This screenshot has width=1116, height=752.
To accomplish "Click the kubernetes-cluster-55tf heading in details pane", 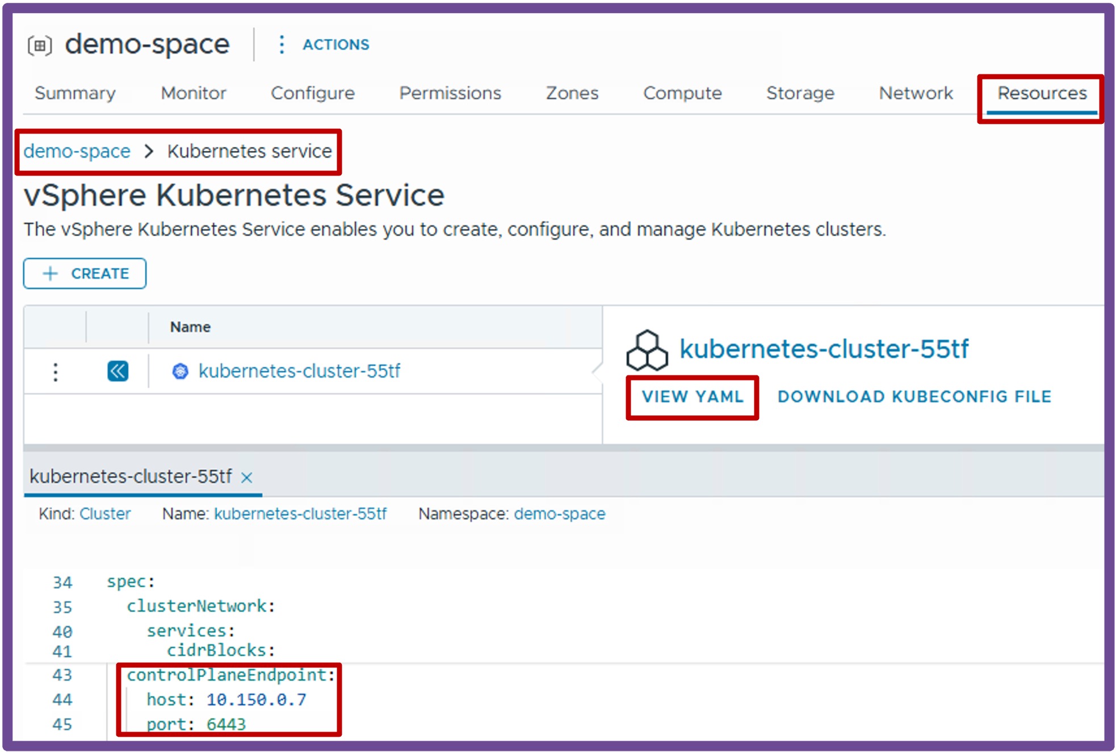I will (824, 349).
